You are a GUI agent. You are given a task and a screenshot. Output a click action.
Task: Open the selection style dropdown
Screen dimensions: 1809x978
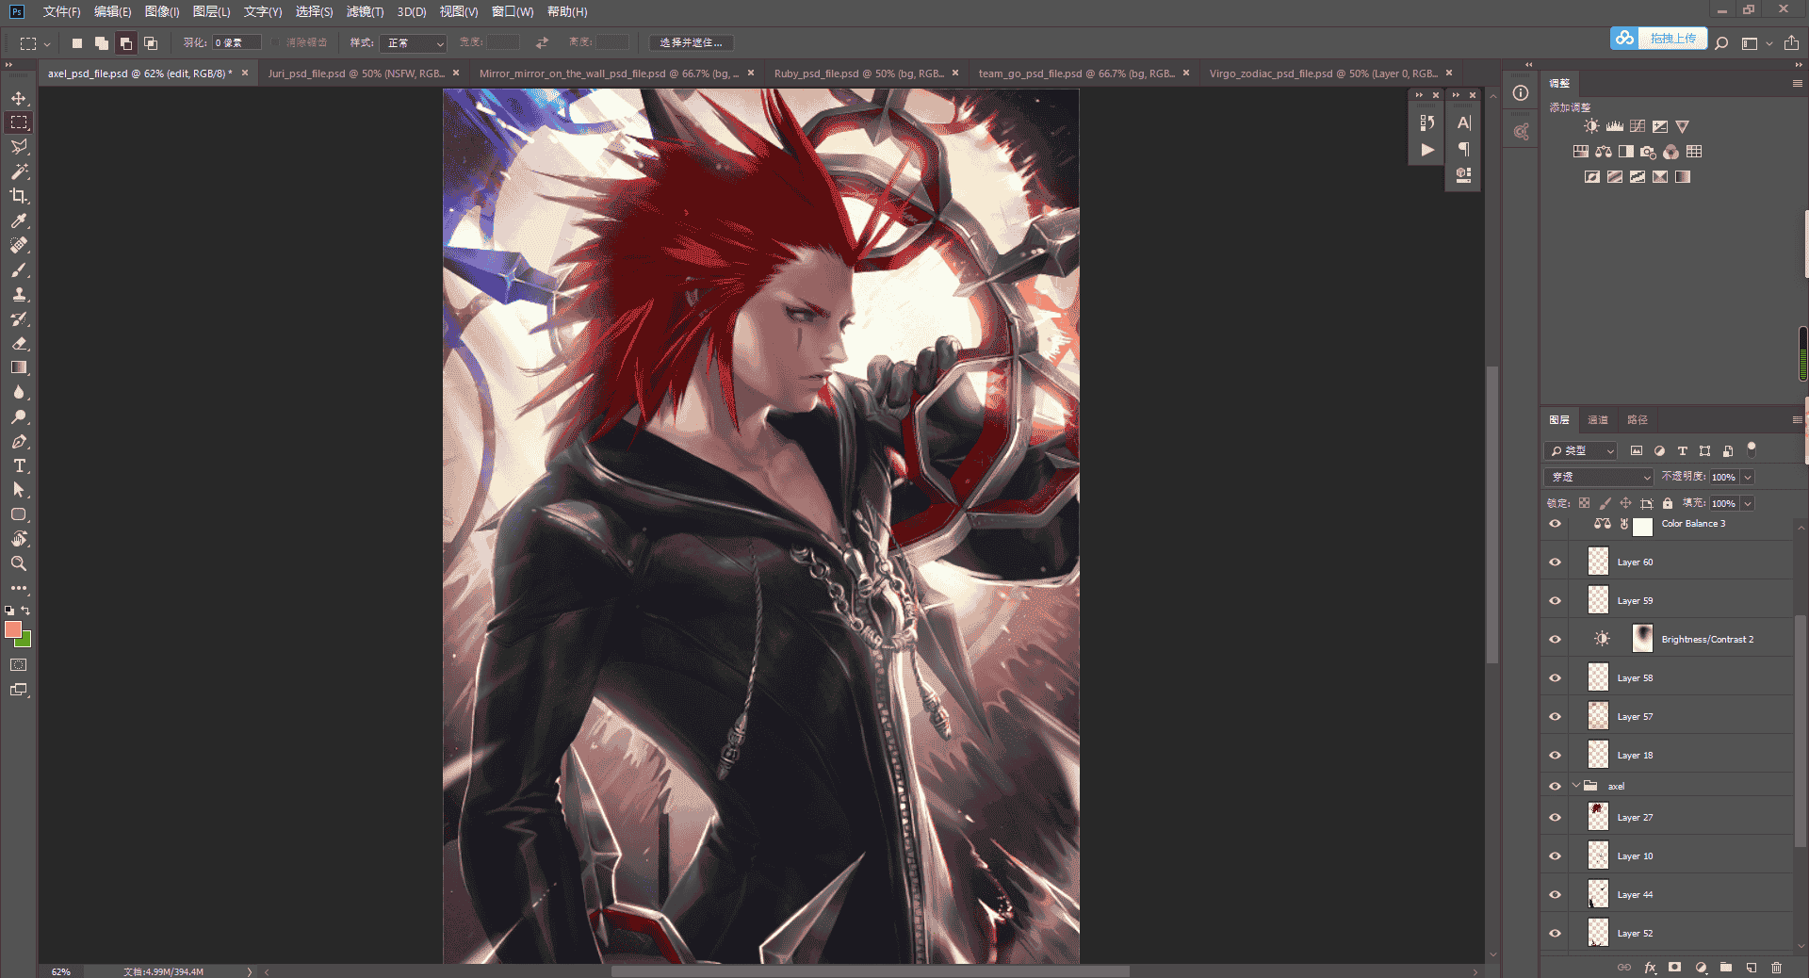click(x=413, y=43)
